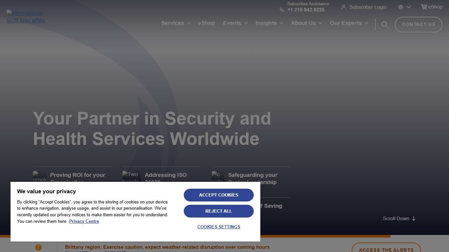Follow the Privacy Centre link
This screenshot has width=449, height=252.
(84, 221)
